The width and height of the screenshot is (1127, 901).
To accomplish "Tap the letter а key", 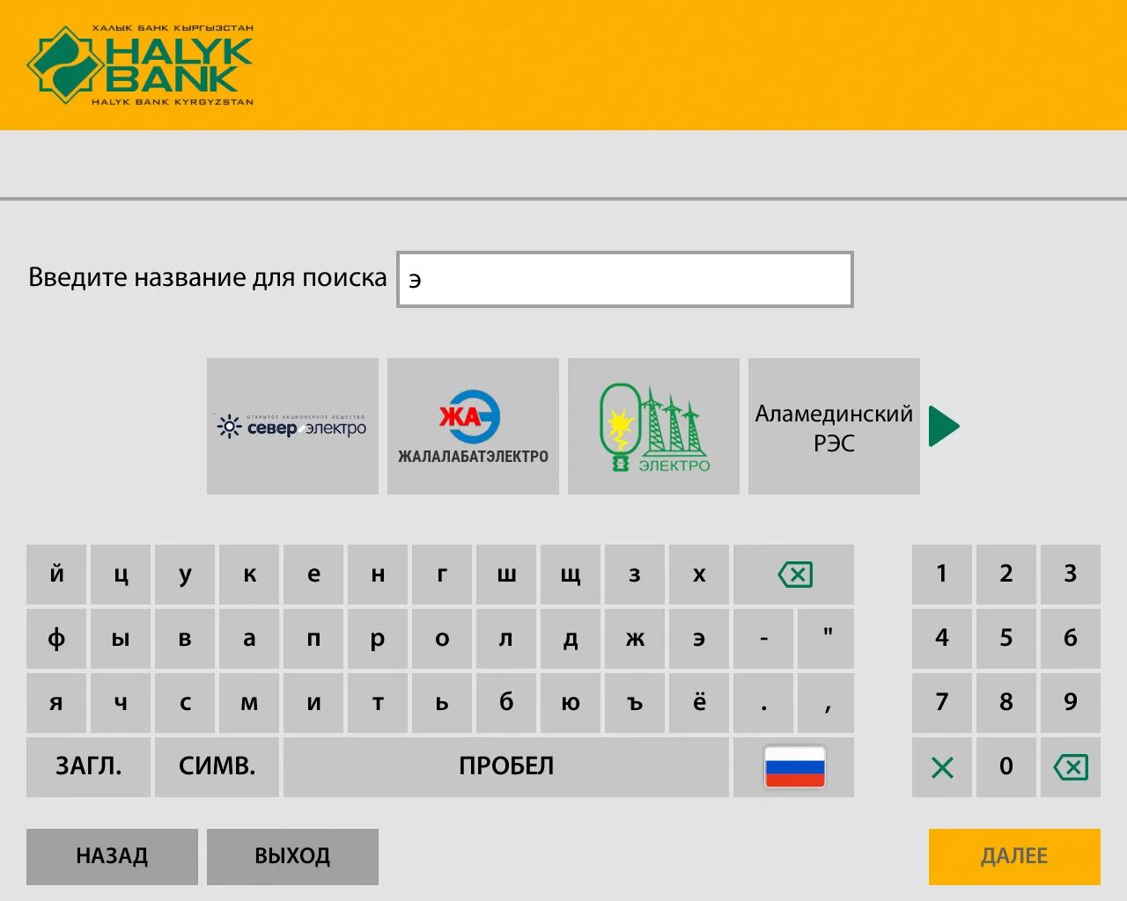I will pyautogui.click(x=249, y=639).
